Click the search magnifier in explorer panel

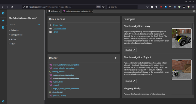coord(39,25)
